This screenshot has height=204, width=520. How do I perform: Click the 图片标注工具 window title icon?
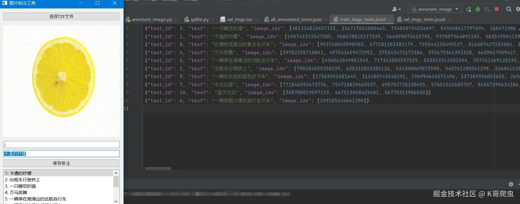pyautogui.click(x=5, y=3)
